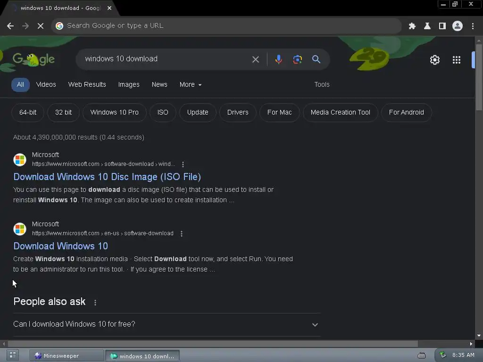The height and width of the screenshot is (362, 483).
Task: Click the Google frog doodle logo
Action: [33, 59]
